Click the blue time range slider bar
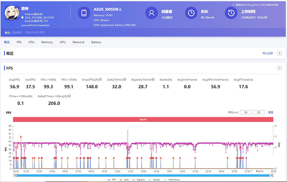Image resolution: width=287 pixels, height=182 pixels. click(x=143, y=175)
